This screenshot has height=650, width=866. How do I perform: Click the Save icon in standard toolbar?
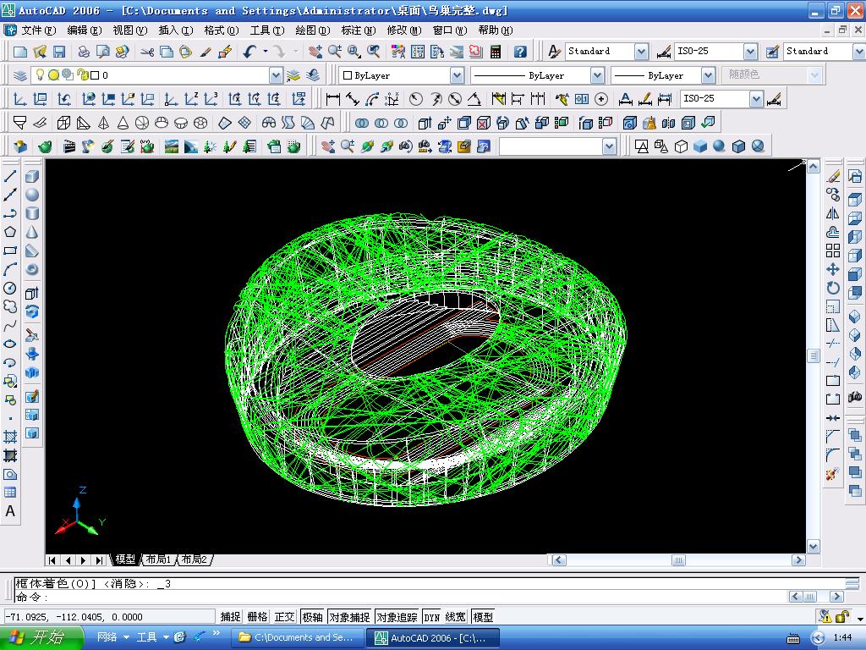(59, 52)
